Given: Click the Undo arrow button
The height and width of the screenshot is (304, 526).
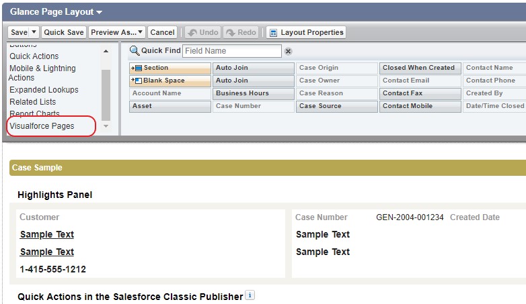Looking at the screenshot, I should pyautogui.click(x=202, y=32).
